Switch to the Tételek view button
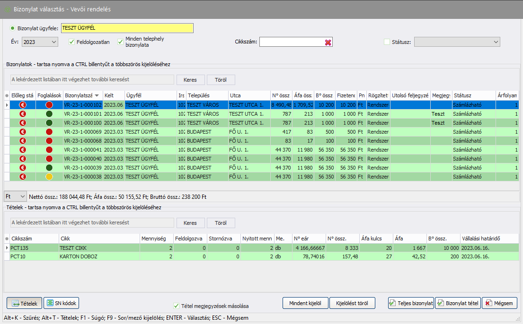Screen dimensions: 523x324 click(x=24, y=303)
